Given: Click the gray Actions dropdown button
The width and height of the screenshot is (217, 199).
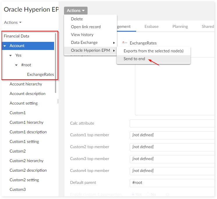Looking at the screenshot, I should [76, 10].
